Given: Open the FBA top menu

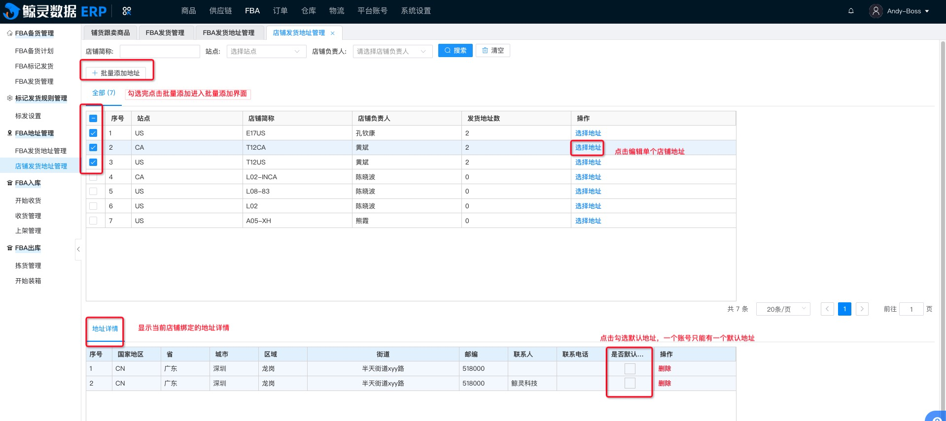Looking at the screenshot, I should pyautogui.click(x=252, y=11).
